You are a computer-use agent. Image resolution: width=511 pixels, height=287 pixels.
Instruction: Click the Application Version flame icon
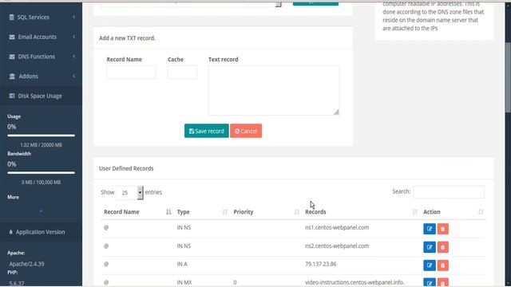10,232
